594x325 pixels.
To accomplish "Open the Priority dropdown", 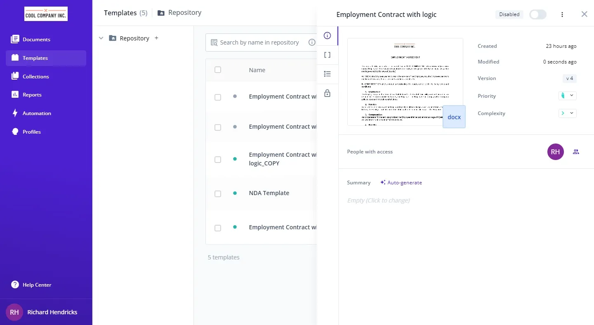I will click(567, 96).
